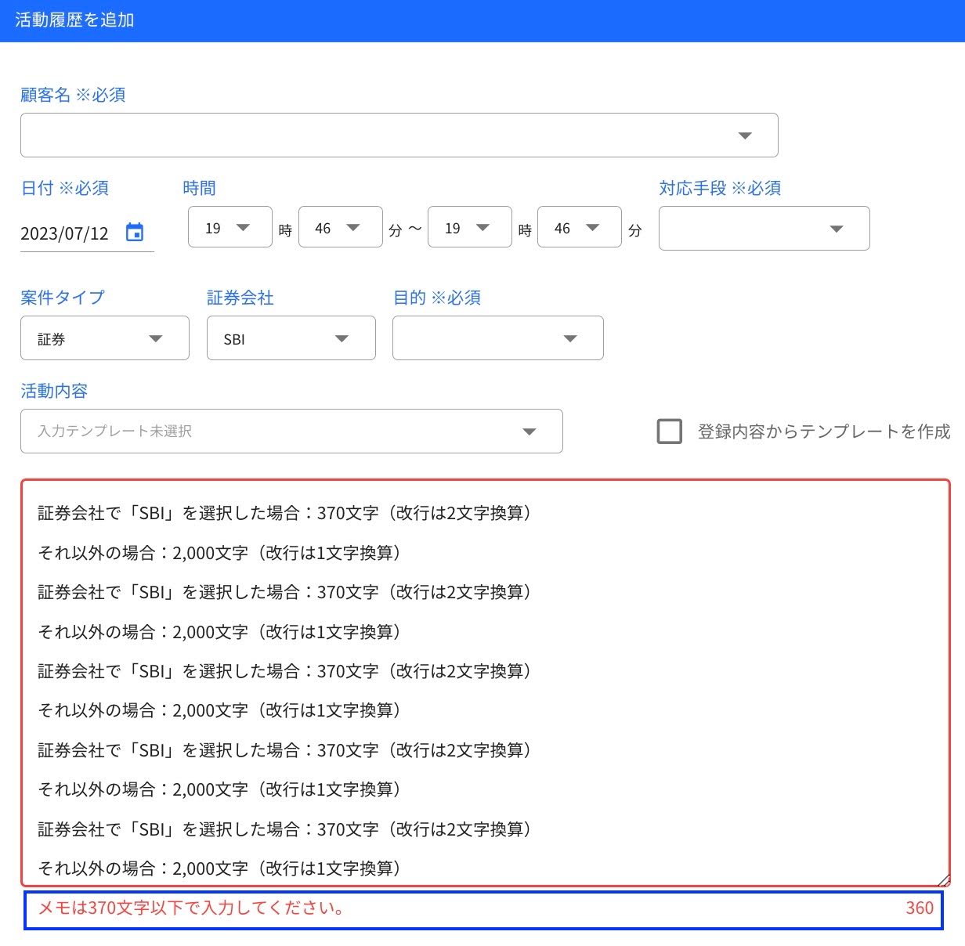Check 登録内容からテンプレートを作成 checkbox
965x946 pixels.
pos(670,431)
